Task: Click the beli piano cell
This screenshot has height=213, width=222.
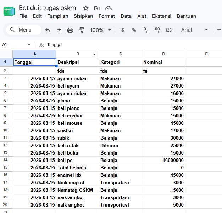Action: coord(78,108)
